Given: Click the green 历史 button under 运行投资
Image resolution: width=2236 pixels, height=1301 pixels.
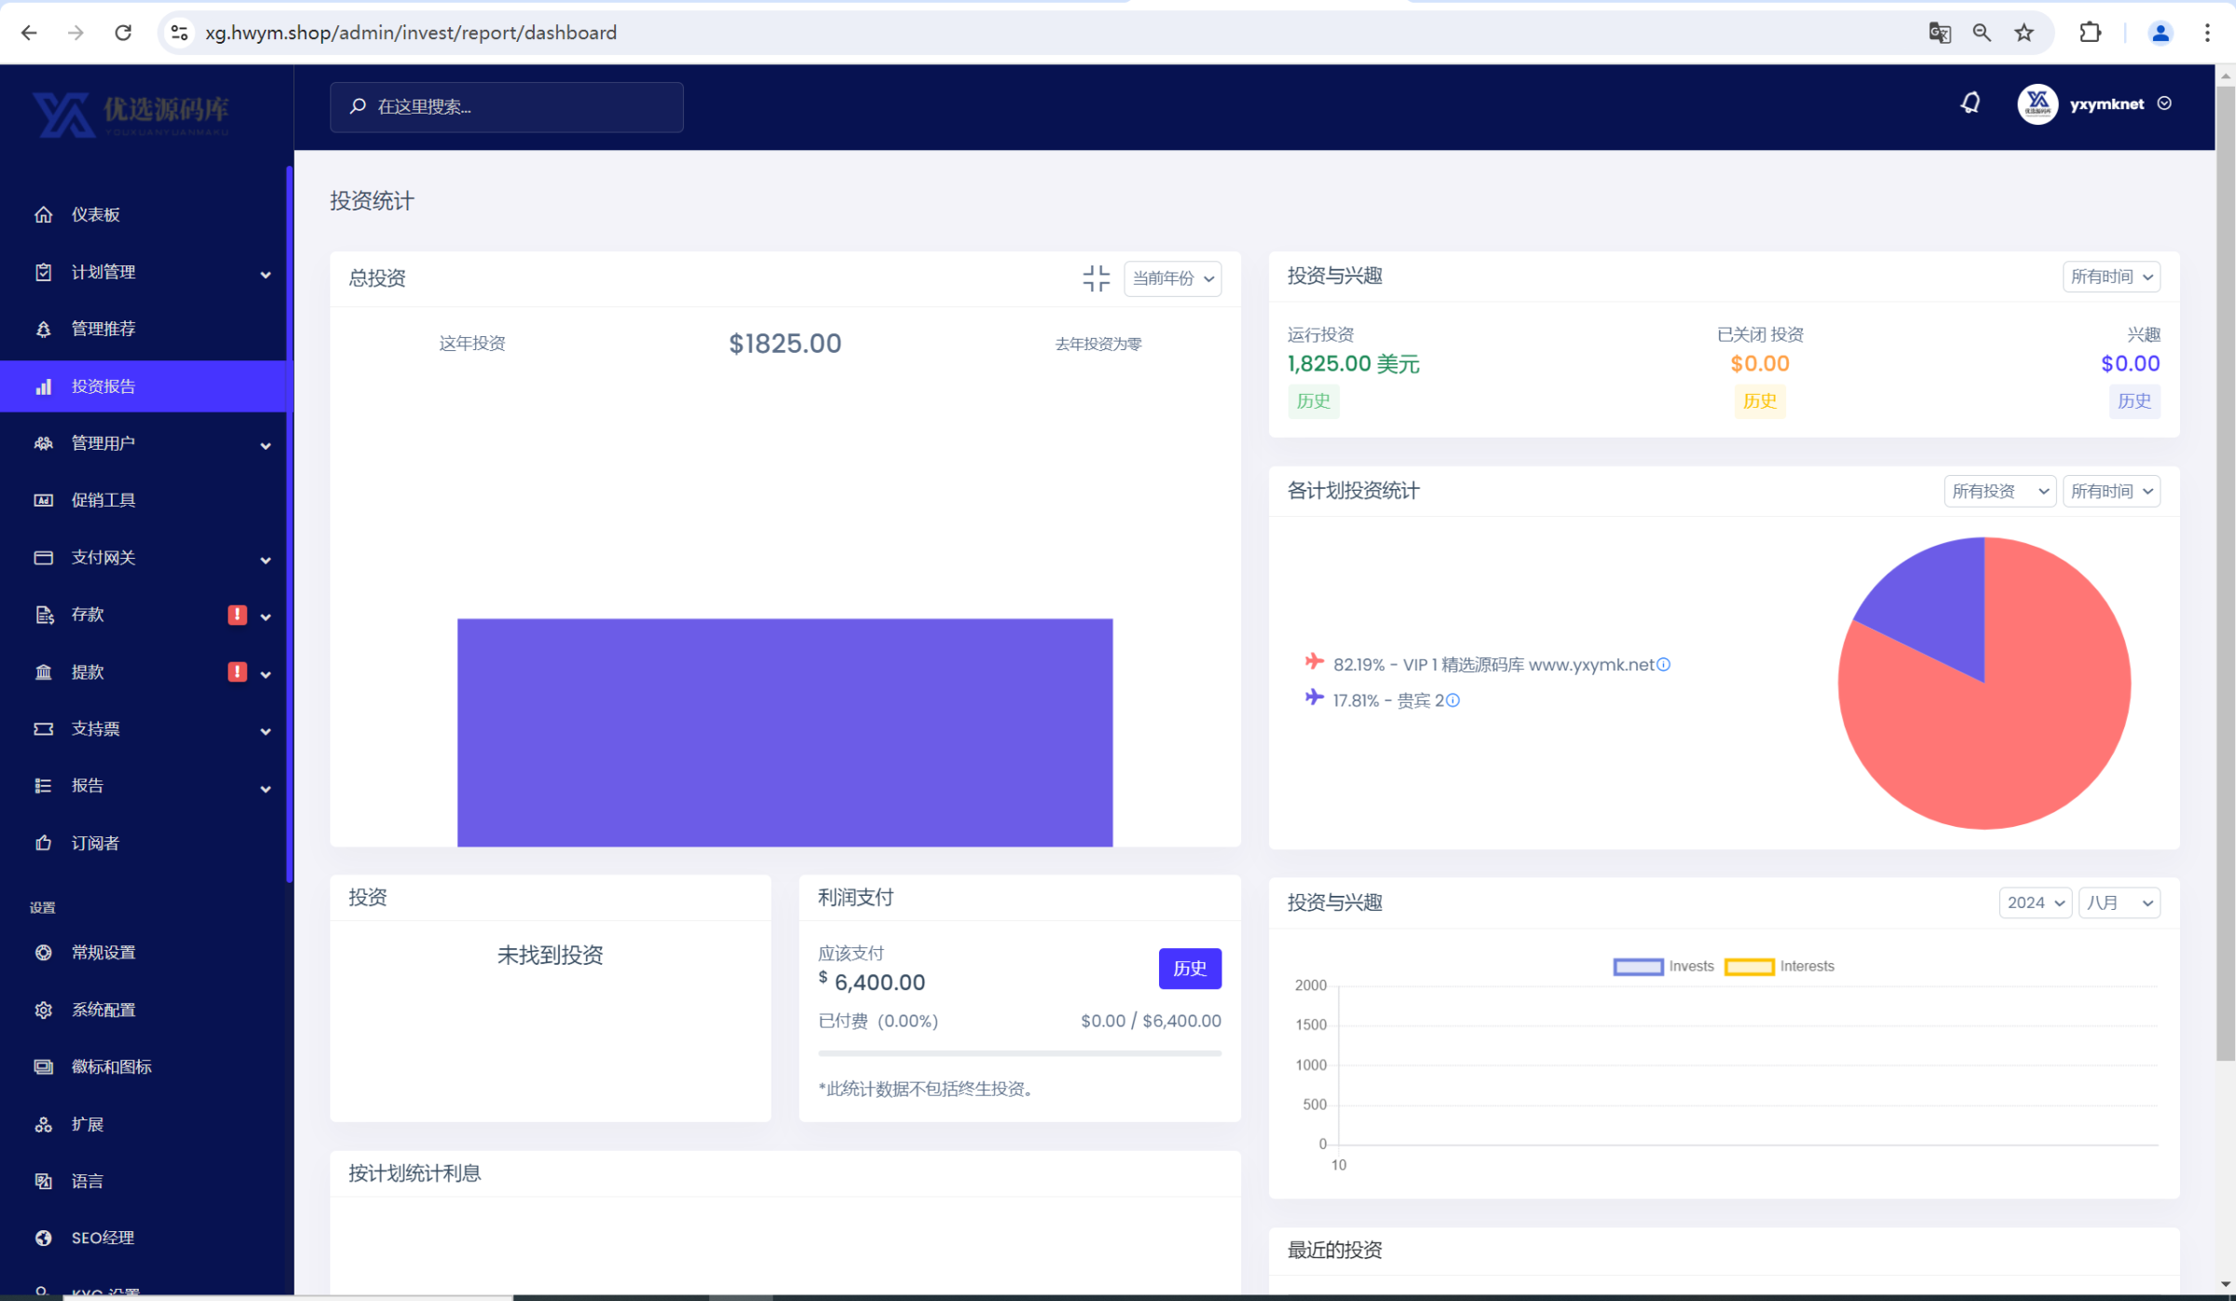Looking at the screenshot, I should tap(1313, 401).
